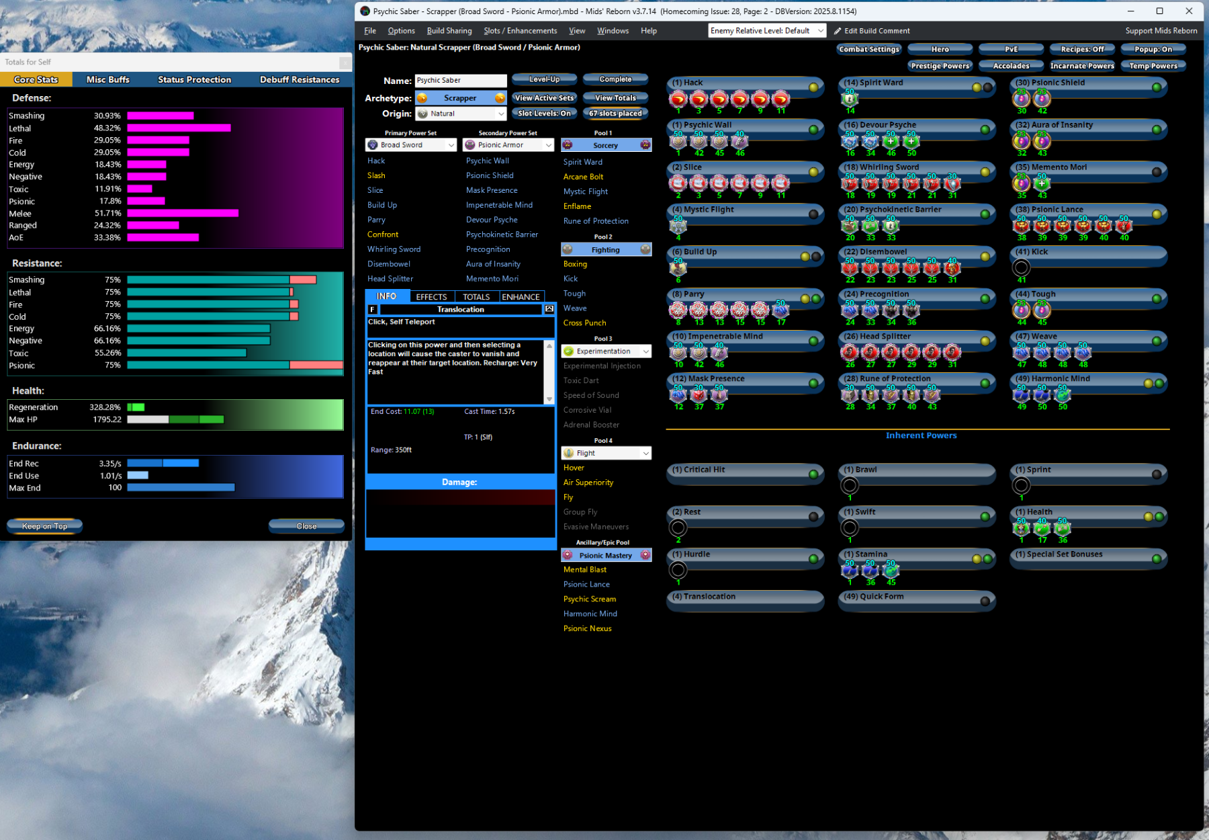Click the right arrow on Fighting pool

click(645, 250)
